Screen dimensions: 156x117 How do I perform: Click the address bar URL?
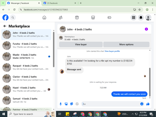(x=46, y=10)
